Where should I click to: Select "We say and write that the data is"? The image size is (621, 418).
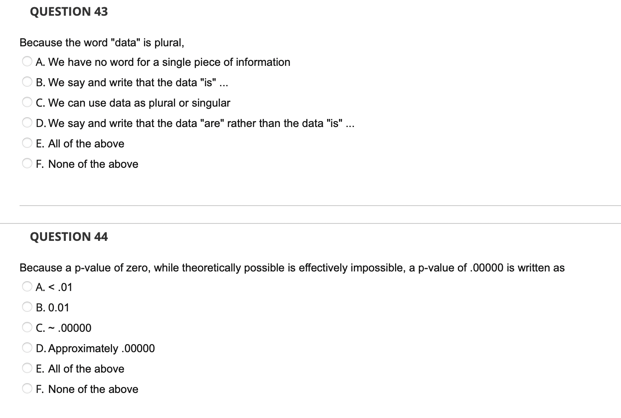(27, 82)
